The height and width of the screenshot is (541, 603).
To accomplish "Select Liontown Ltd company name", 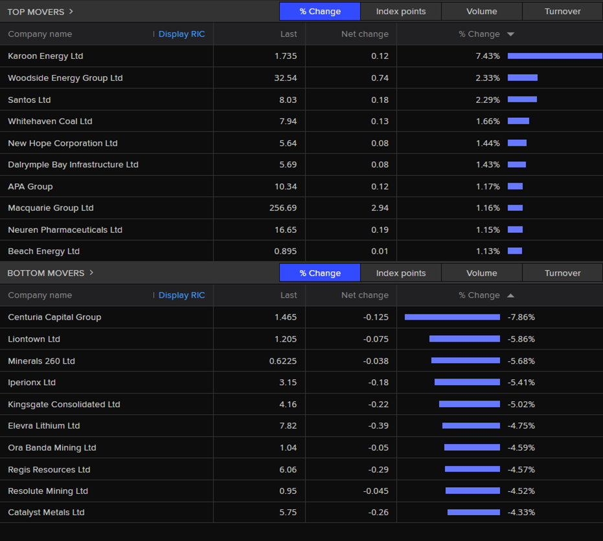I will (x=34, y=339).
